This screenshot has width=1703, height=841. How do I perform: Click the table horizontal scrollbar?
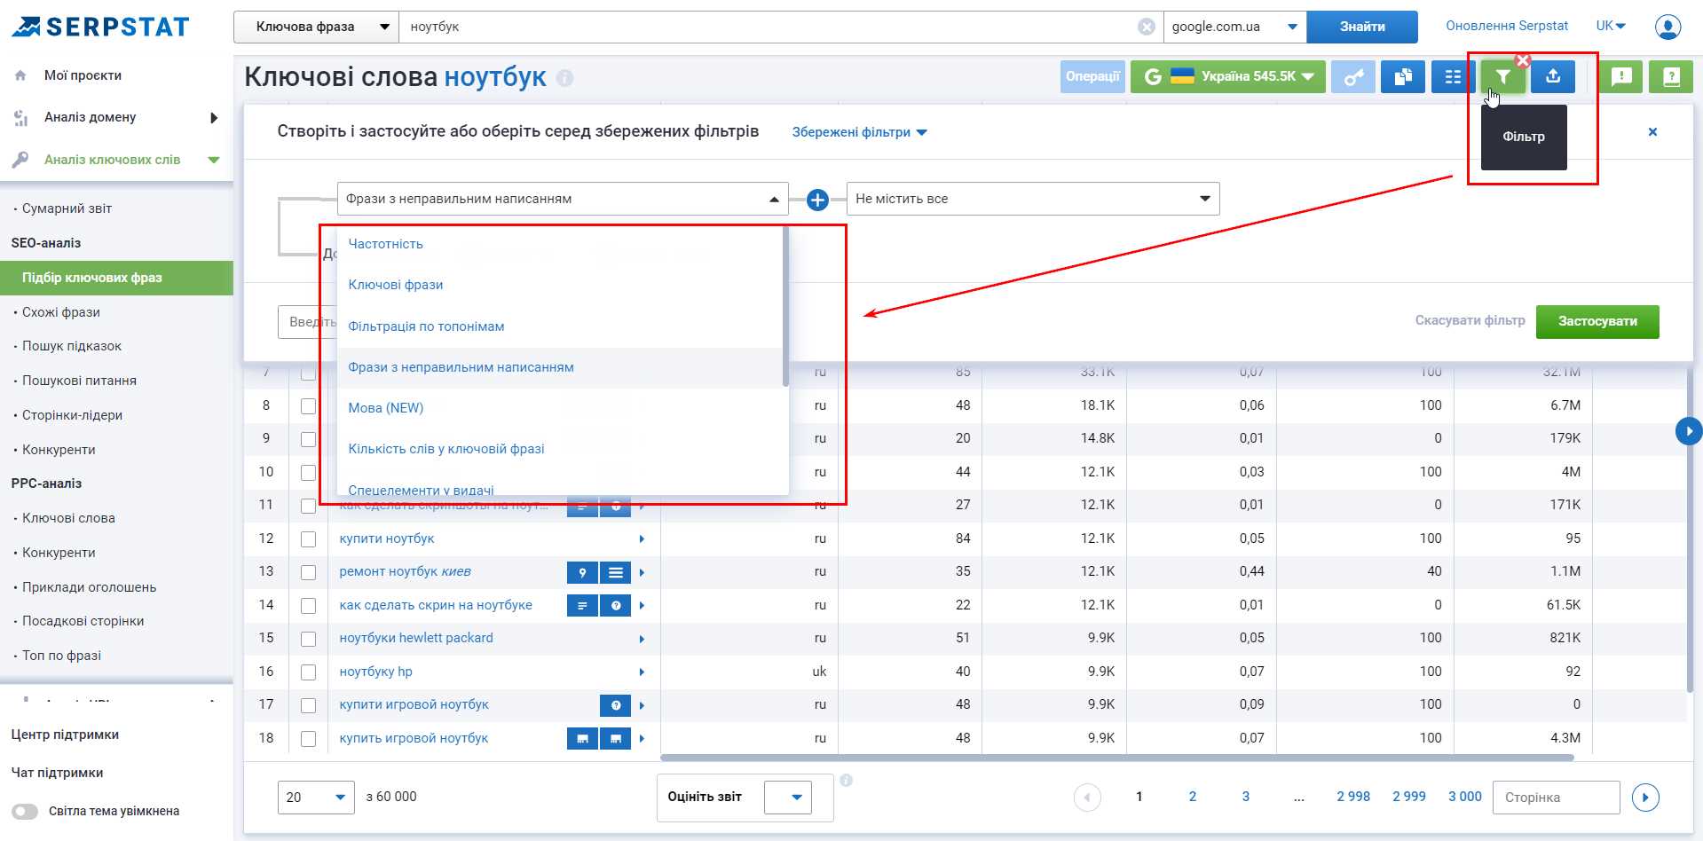pyautogui.click(x=1118, y=758)
